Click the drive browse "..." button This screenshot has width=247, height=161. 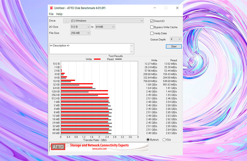tap(66, 21)
